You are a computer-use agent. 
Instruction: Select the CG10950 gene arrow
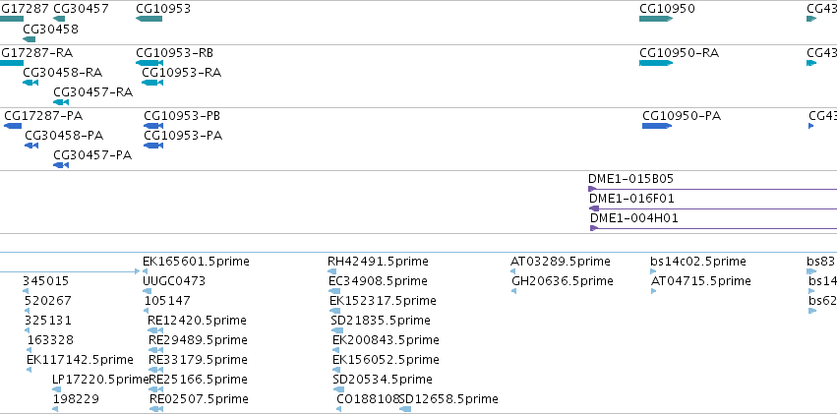(x=656, y=20)
